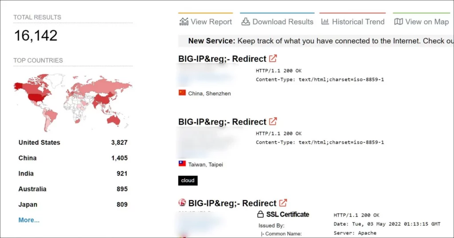Screen dimensions: 454x238
Task: Click the world map of top countries
Action: [x=73, y=102]
